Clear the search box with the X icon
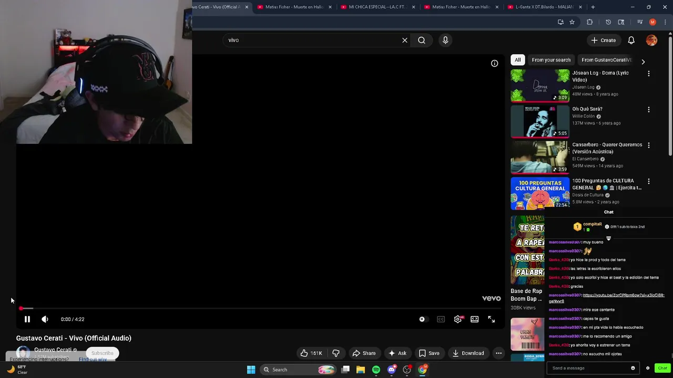 click(x=405, y=40)
